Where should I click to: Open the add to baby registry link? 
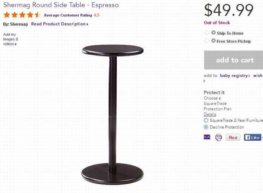click(234, 76)
